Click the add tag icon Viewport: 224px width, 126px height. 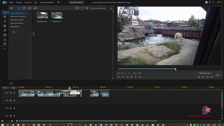pos(14,32)
